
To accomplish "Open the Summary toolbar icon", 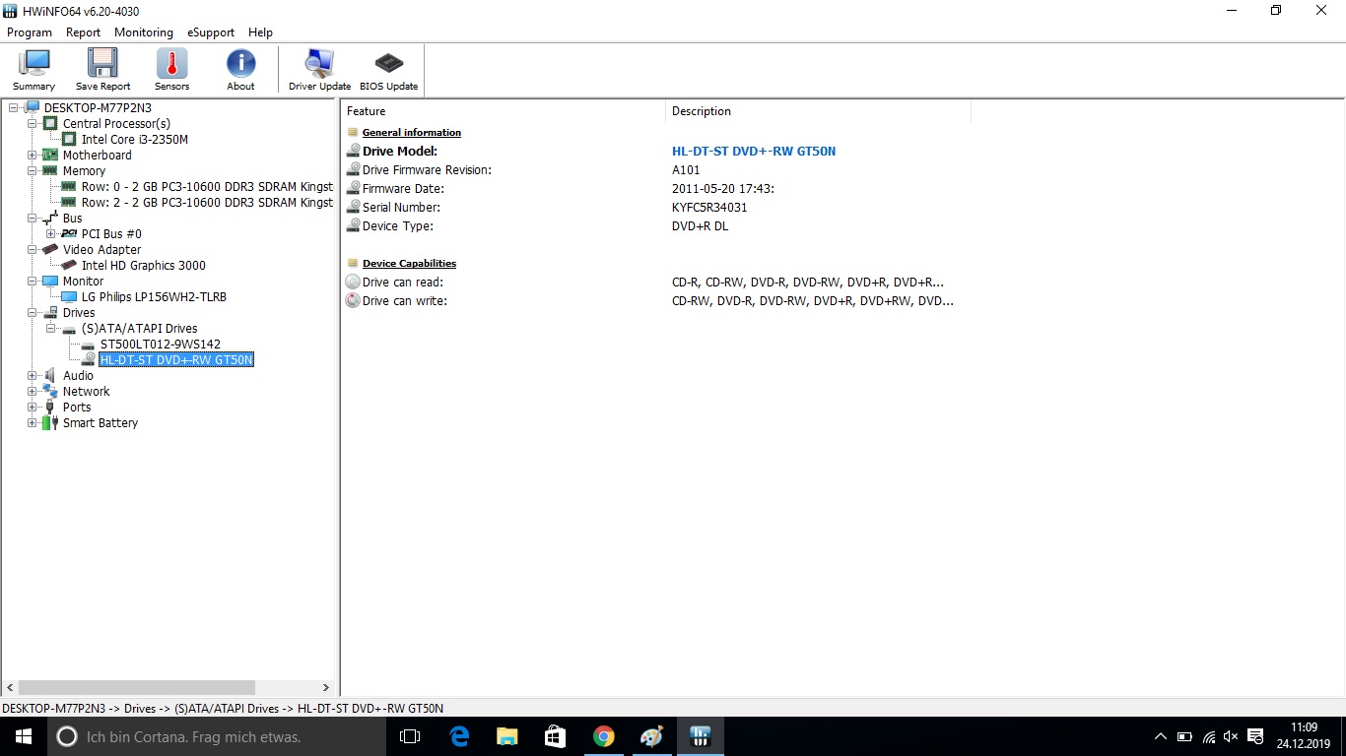I will click(x=34, y=69).
